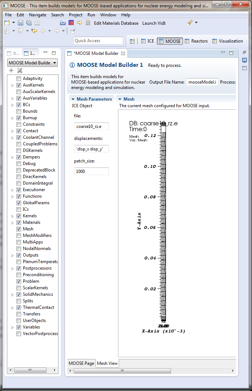Viewport: 252px width, 391px height.
Task: Click the Last Edit Location icon
Action: (34, 31)
